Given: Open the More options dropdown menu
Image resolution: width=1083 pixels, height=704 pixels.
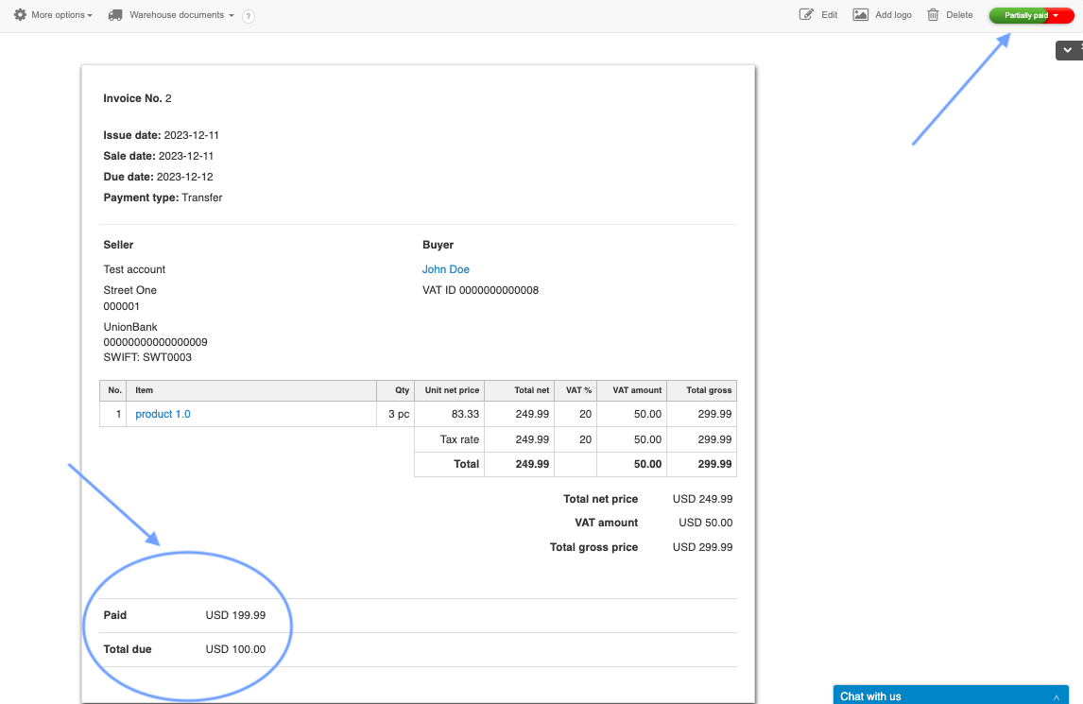Looking at the screenshot, I should [x=61, y=15].
